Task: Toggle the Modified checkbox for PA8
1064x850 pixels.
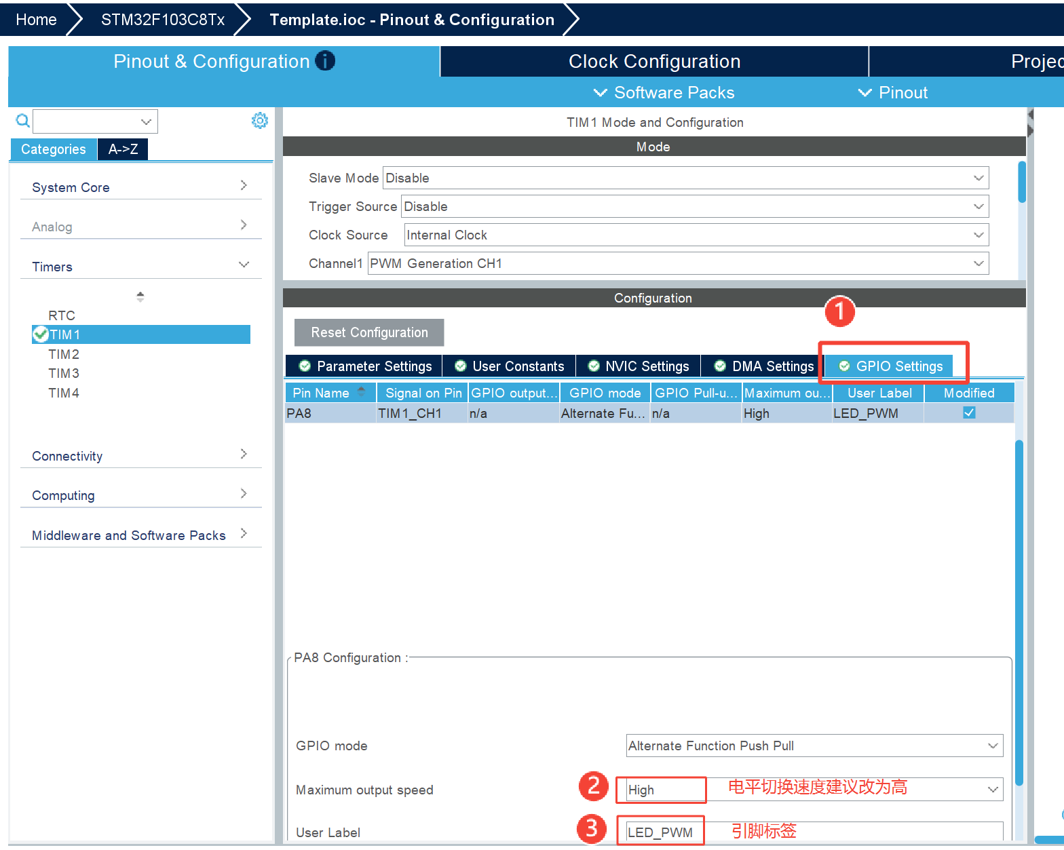Action: point(969,412)
